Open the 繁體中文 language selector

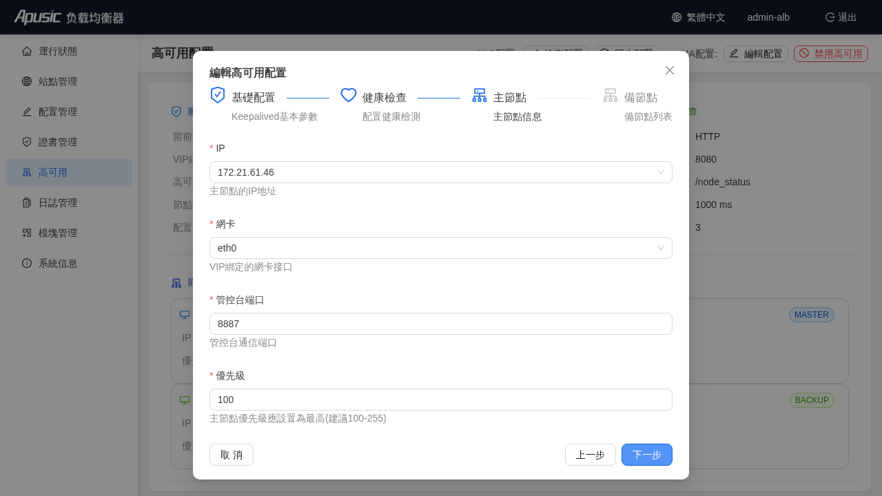[699, 17]
